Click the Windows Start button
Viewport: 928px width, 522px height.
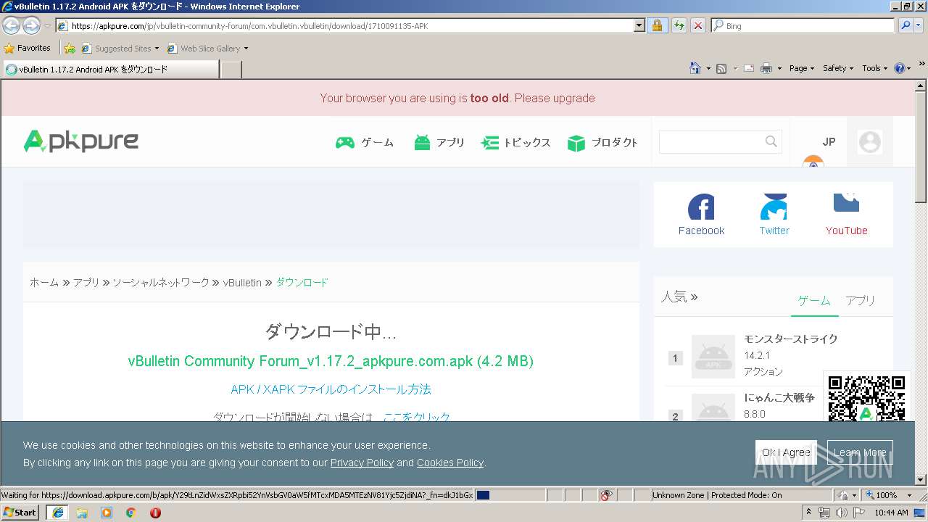coord(20,513)
